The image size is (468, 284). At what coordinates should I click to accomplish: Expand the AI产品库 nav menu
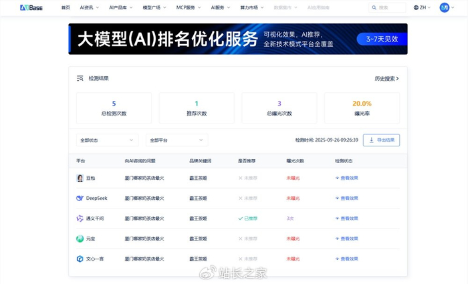click(x=120, y=7)
